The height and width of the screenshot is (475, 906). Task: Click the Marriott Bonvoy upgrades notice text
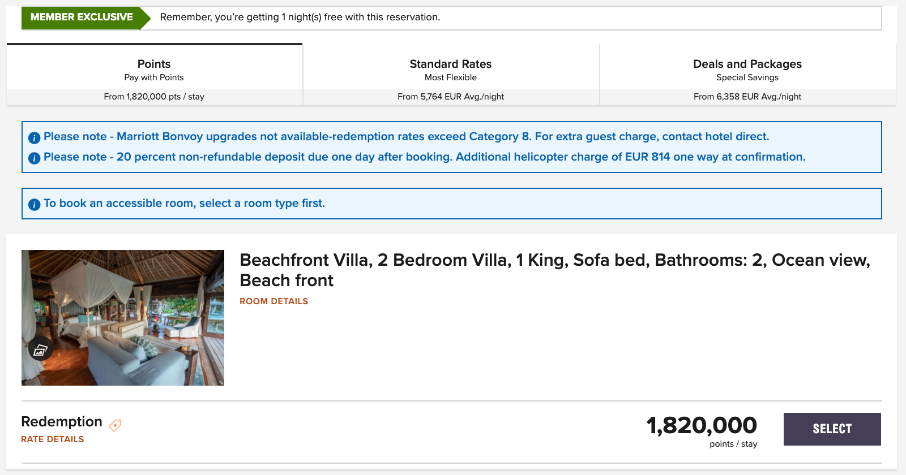pos(406,137)
